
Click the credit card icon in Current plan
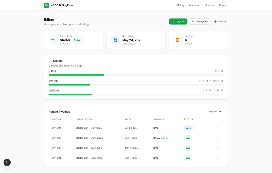[53, 40]
